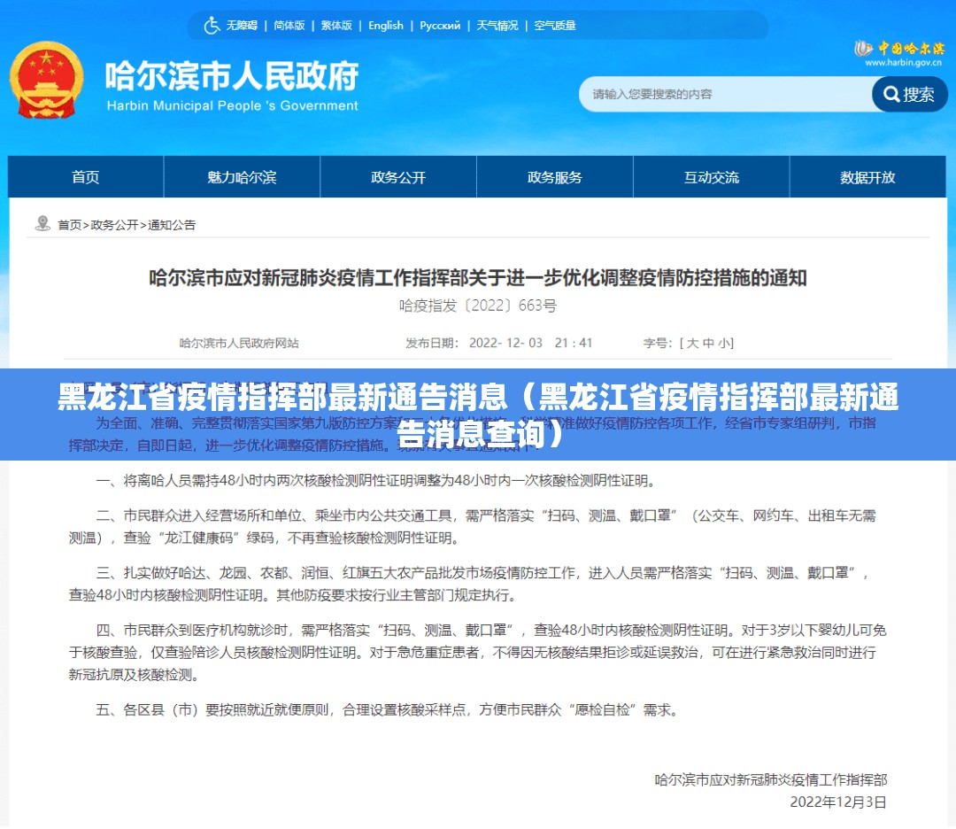Click the 搜索 search button
The height and width of the screenshot is (829, 956).
click(910, 94)
